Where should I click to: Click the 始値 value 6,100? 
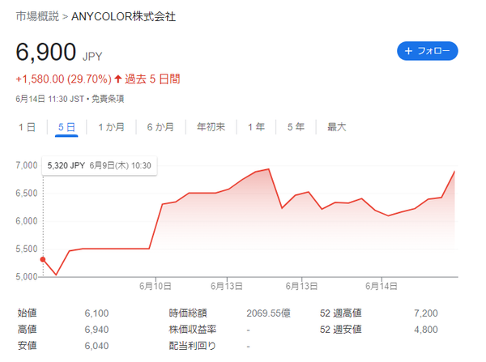coord(96,313)
